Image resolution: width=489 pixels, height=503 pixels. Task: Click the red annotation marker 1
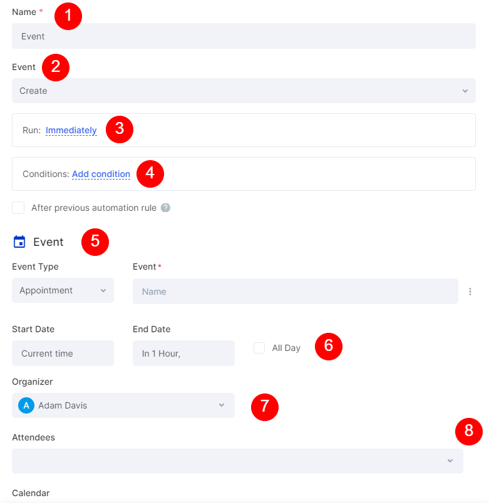[x=68, y=16]
